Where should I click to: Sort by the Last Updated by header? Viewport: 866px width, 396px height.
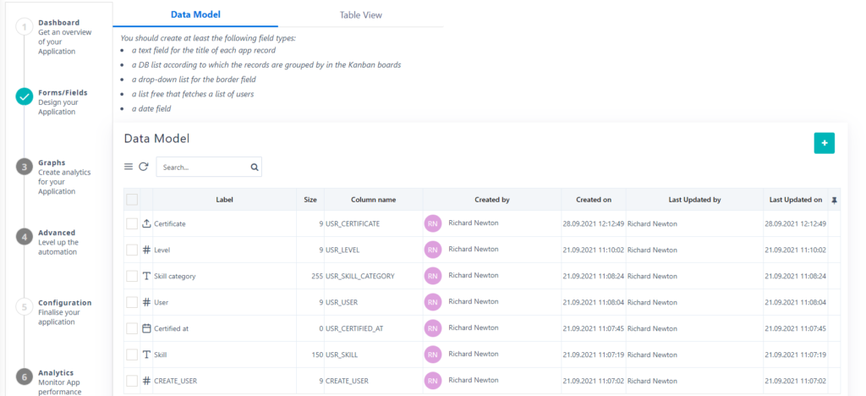click(x=695, y=200)
